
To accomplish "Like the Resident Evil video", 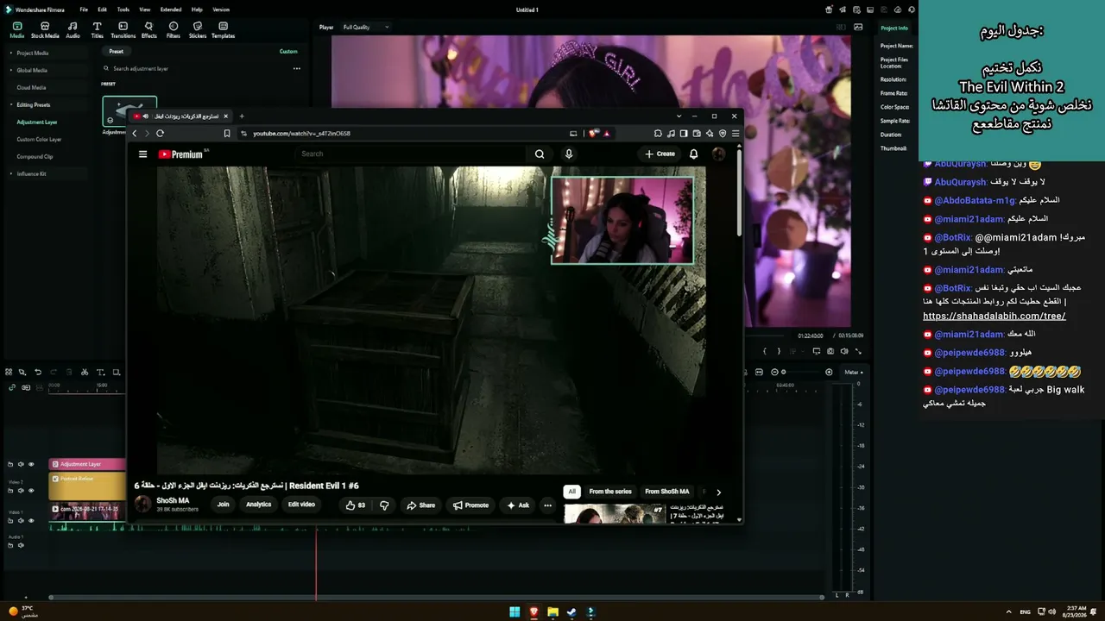I will 355,505.
